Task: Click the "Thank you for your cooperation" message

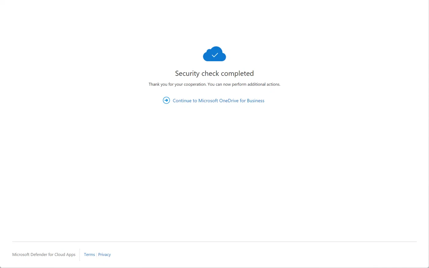Action: pos(214,84)
